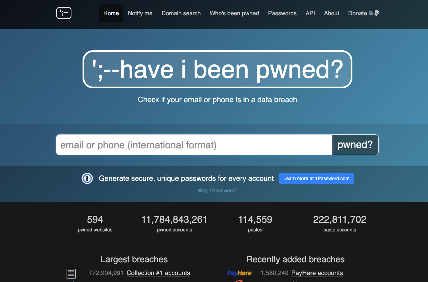The image size is (428, 282).
Task: Open the Why 1Password? link
Action: [217, 191]
